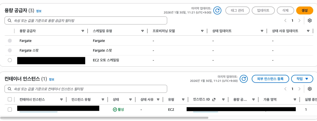Click 외부 인스턴스 등록 button
317x121 pixels.
(x=270, y=79)
